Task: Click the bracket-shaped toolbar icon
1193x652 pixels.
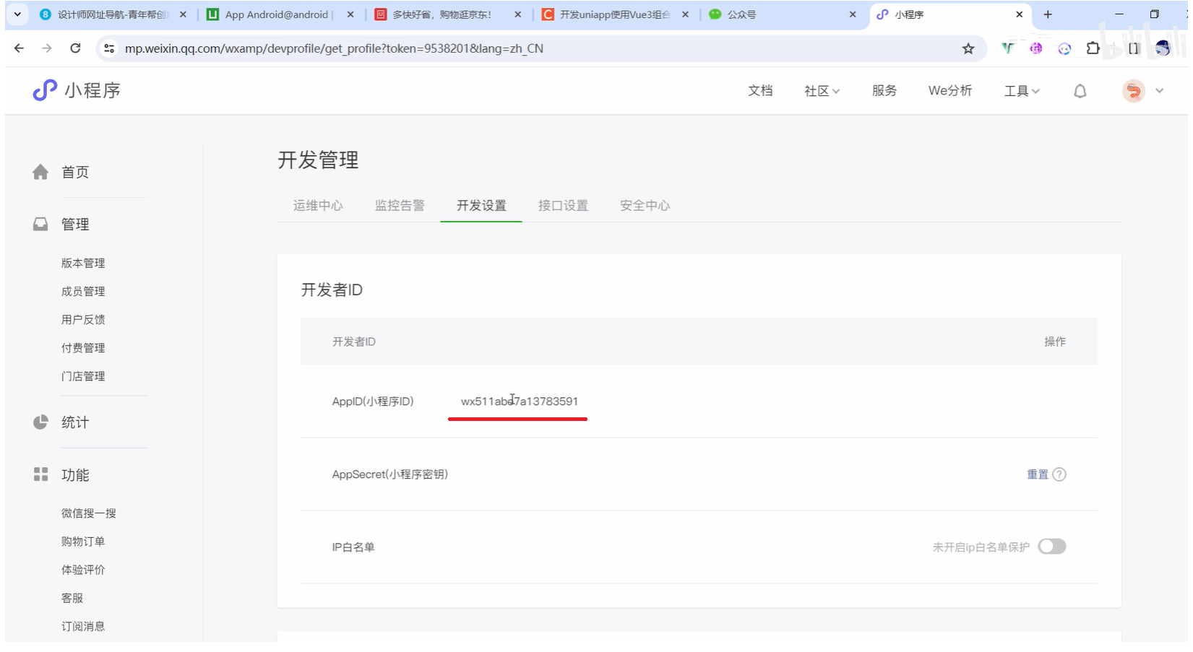Action: [x=1134, y=48]
